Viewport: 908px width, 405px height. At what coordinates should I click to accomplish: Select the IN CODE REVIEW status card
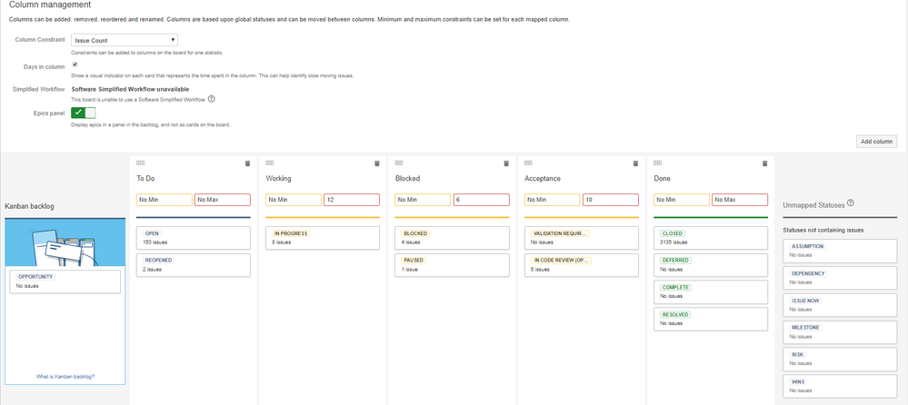tap(582, 265)
